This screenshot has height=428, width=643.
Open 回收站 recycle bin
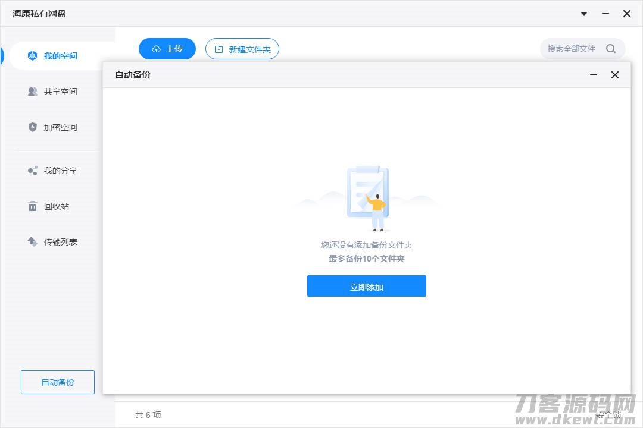[x=57, y=206]
